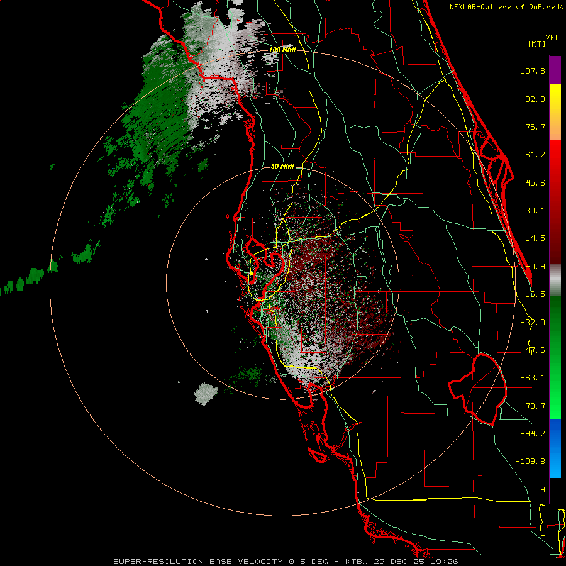This screenshot has height=566, width=566.
Task: Click the -32.0 legend value
Action: pyautogui.click(x=533, y=323)
